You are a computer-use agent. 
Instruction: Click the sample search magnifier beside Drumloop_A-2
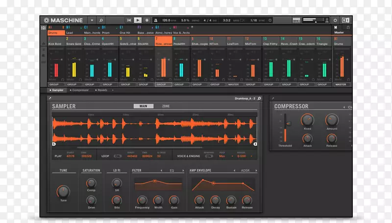point(260,98)
